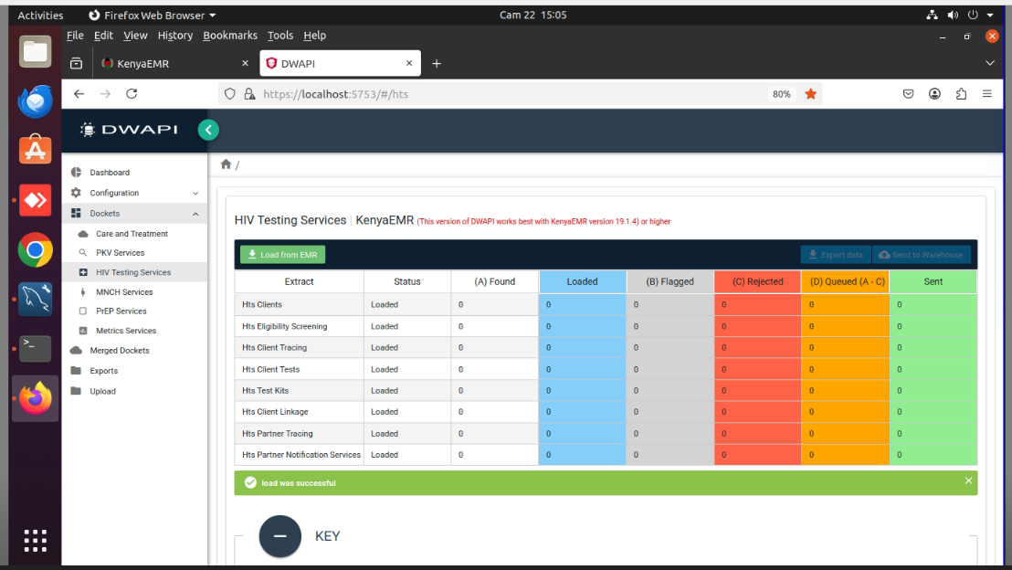
Task: Open the History menu
Action: tap(175, 36)
